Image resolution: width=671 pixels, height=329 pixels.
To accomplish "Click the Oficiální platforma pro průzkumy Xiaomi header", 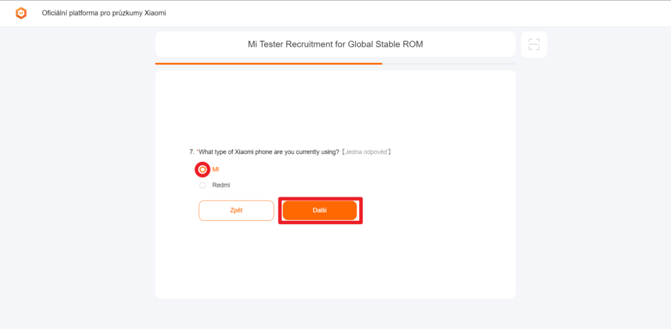I will pyautogui.click(x=104, y=13).
